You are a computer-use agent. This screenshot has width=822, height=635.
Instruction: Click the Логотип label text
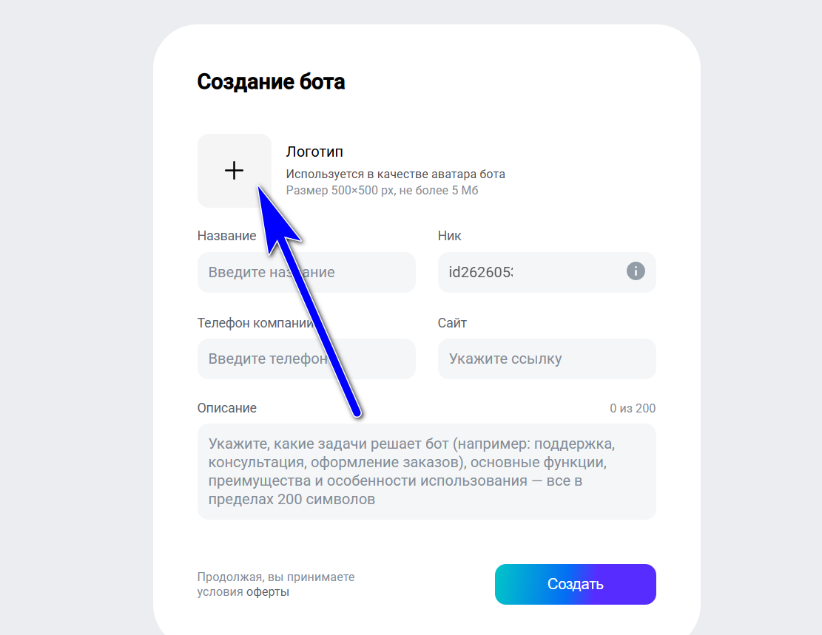coord(314,152)
